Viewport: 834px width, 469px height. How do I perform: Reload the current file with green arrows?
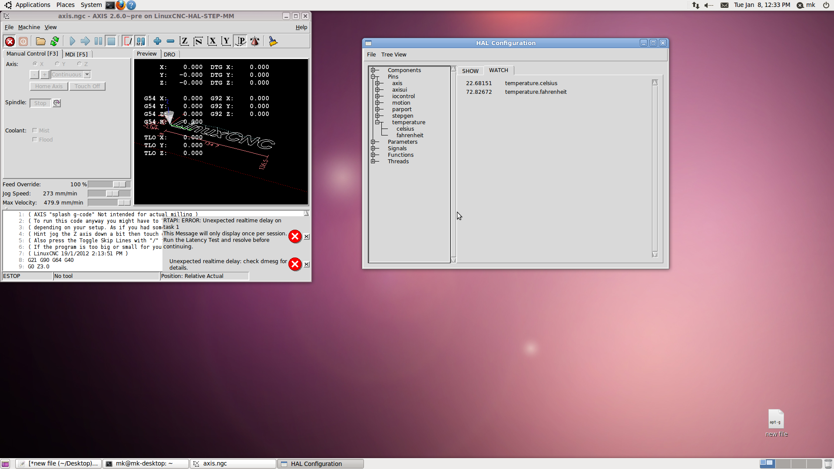pyautogui.click(x=55, y=41)
